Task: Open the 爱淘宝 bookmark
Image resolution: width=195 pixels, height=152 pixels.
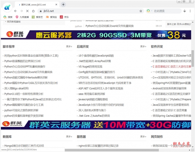Action: (x=51, y=17)
